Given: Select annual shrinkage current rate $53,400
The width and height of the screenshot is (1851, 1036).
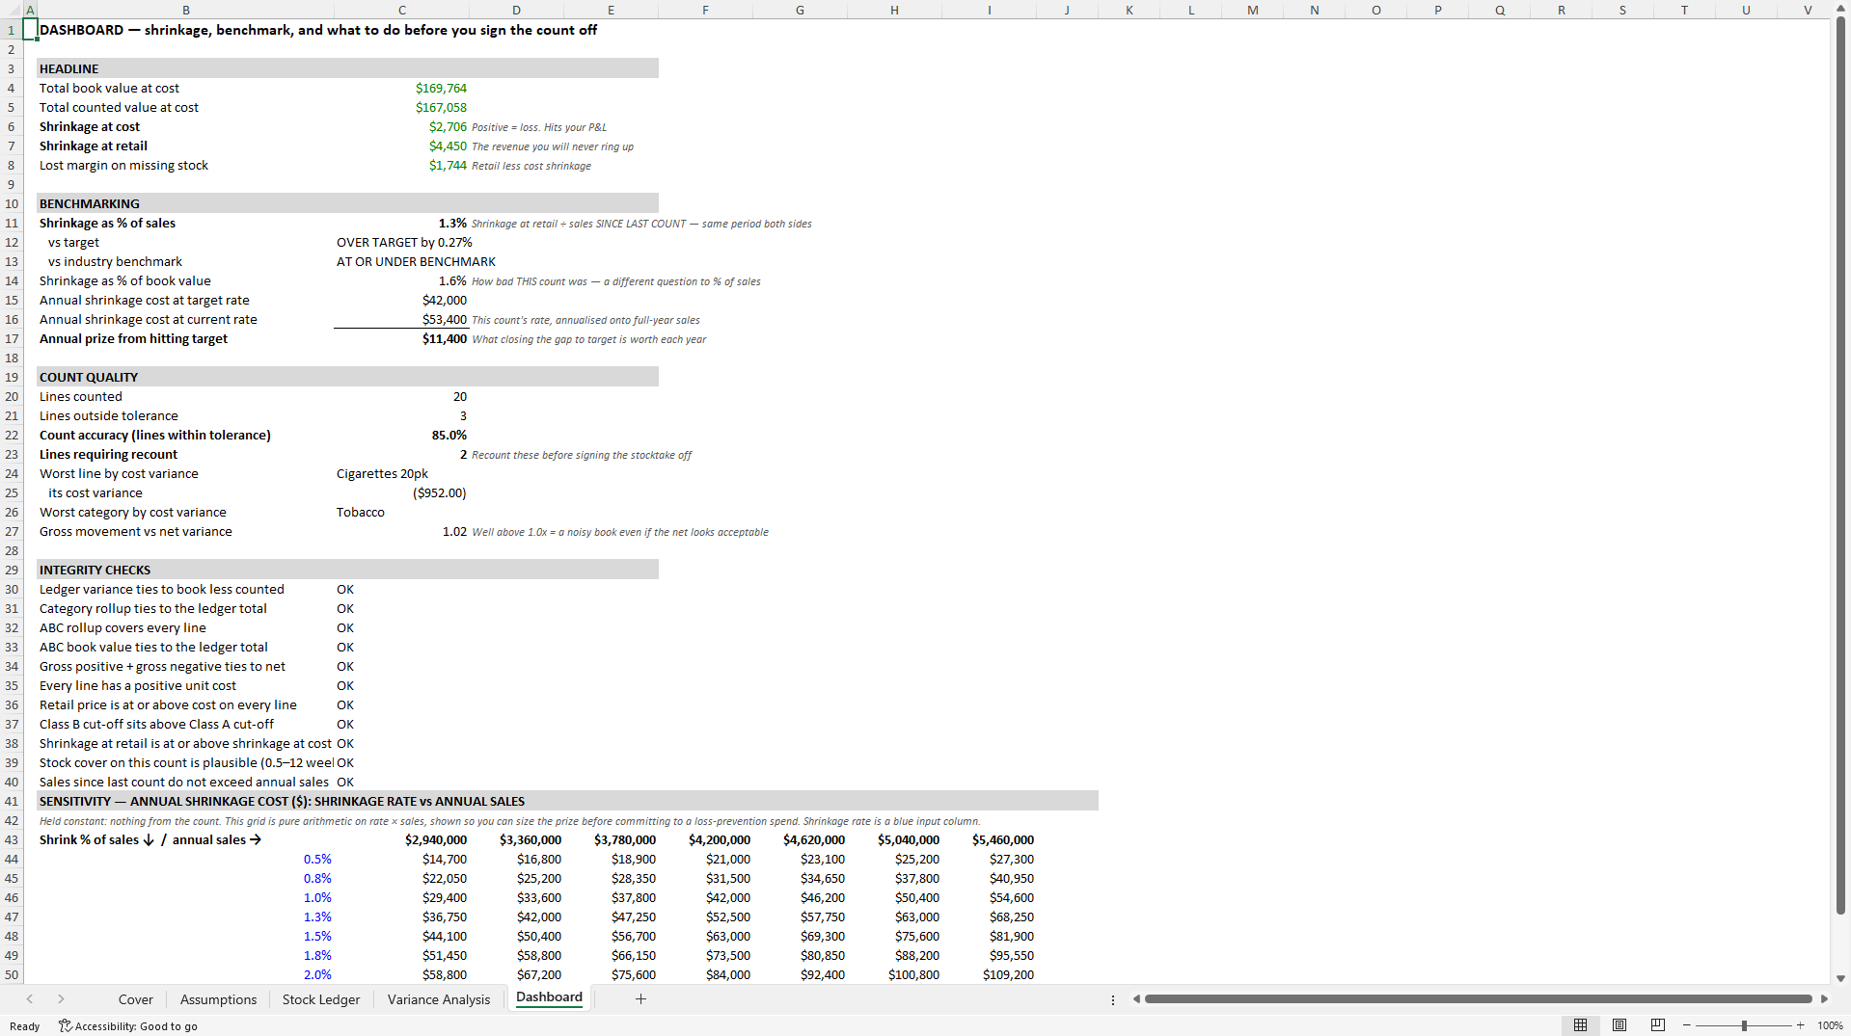Looking at the screenshot, I should (x=401, y=319).
